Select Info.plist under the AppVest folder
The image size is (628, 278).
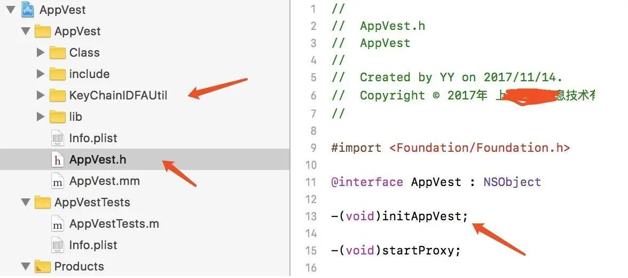[x=93, y=138]
